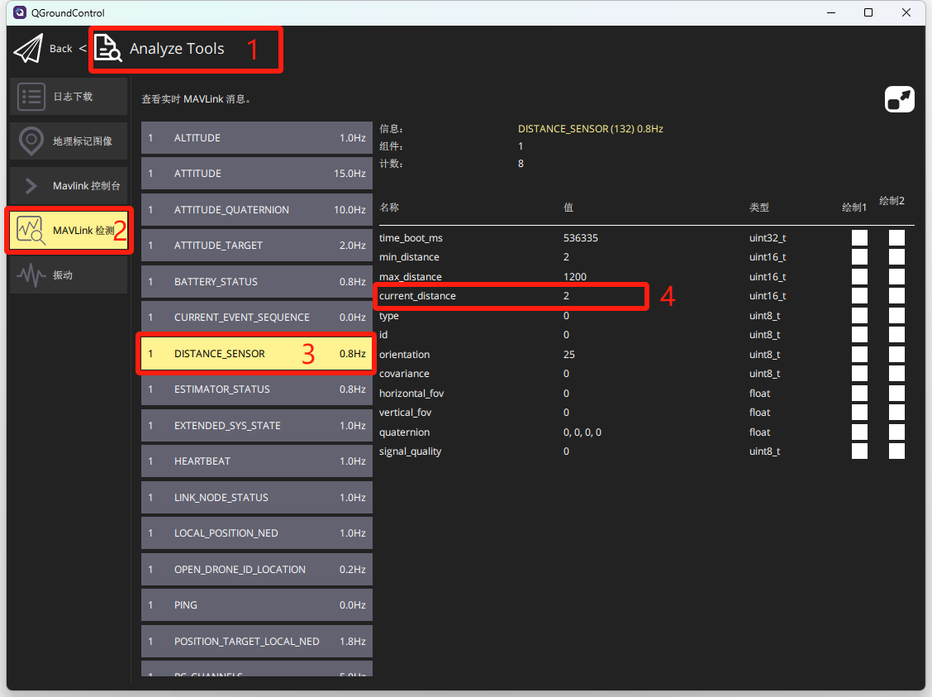Select the DISTANCE_SENSOR message
The width and height of the screenshot is (932, 697).
257,354
